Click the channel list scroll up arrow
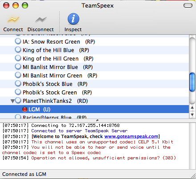This screenshot has width=196, height=179. [x=192, y=108]
